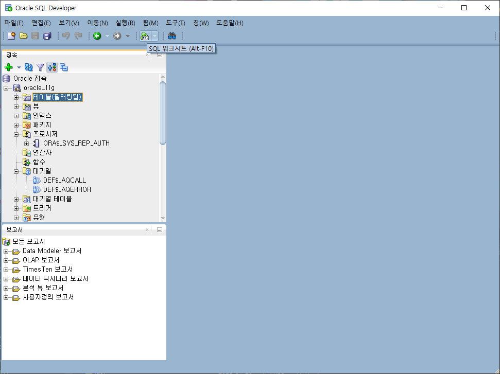The width and height of the screenshot is (500, 374).
Task: Click the connections tree vertical scrollbar
Action: 163,113
